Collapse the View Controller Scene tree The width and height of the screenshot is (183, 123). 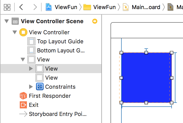[x=7, y=21]
